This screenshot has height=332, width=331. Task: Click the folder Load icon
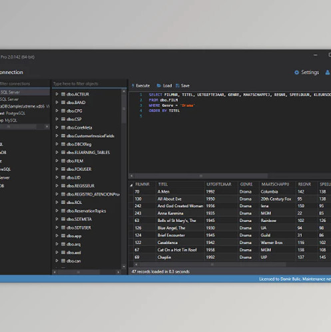[159, 85]
